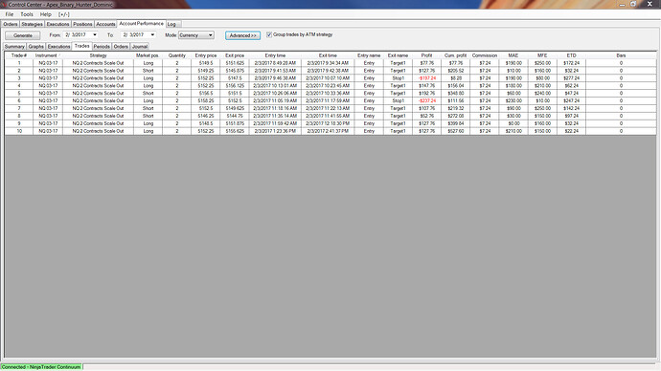Switch to the Strategies tab
The height and width of the screenshot is (371, 661).
pos(32,24)
